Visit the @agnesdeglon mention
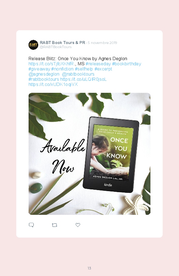 (x=44, y=74)
